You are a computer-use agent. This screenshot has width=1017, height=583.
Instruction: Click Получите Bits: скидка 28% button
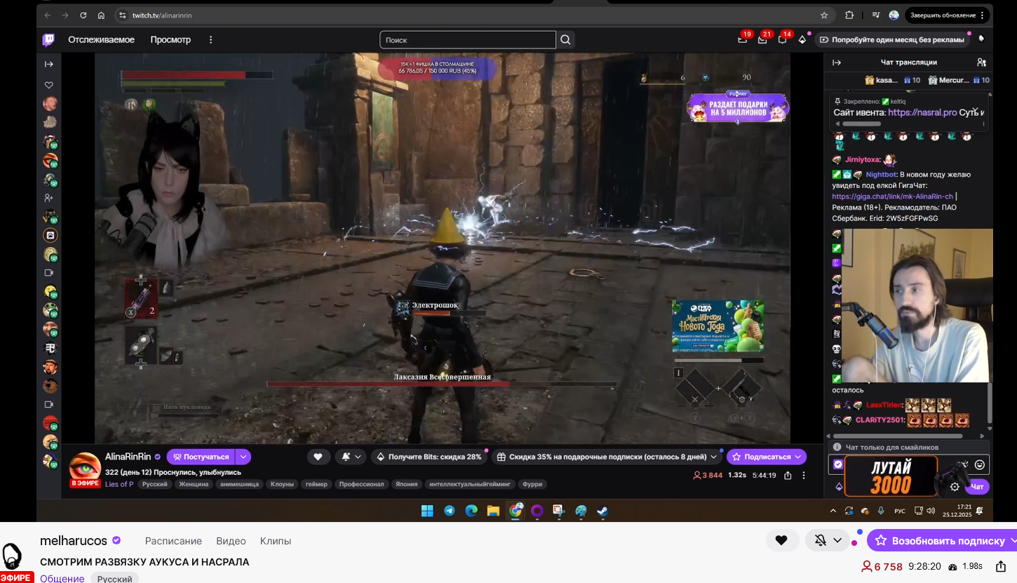pyautogui.click(x=429, y=457)
